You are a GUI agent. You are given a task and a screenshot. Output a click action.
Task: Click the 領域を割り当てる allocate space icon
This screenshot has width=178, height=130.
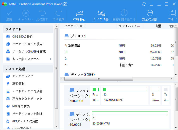pos(124,13)
